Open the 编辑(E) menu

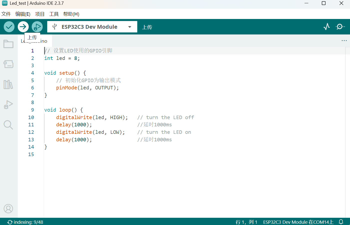click(23, 14)
